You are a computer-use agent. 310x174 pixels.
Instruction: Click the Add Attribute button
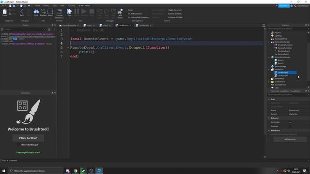pos(290,139)
